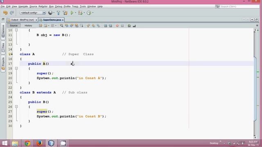The width and height of the screenshot is (262, 147).
Task: Click Next Bookmark icon
Action: point(93,26)
